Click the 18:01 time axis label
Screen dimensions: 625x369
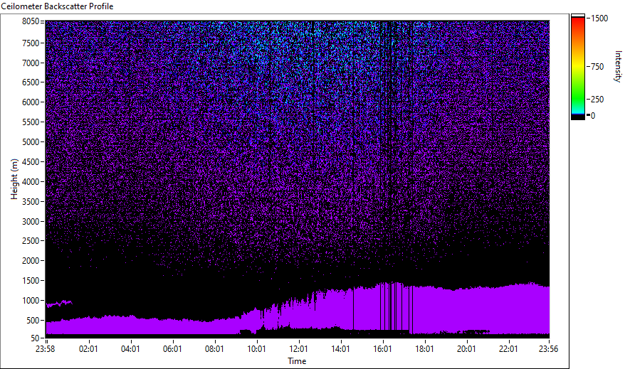tap(424, 349)
